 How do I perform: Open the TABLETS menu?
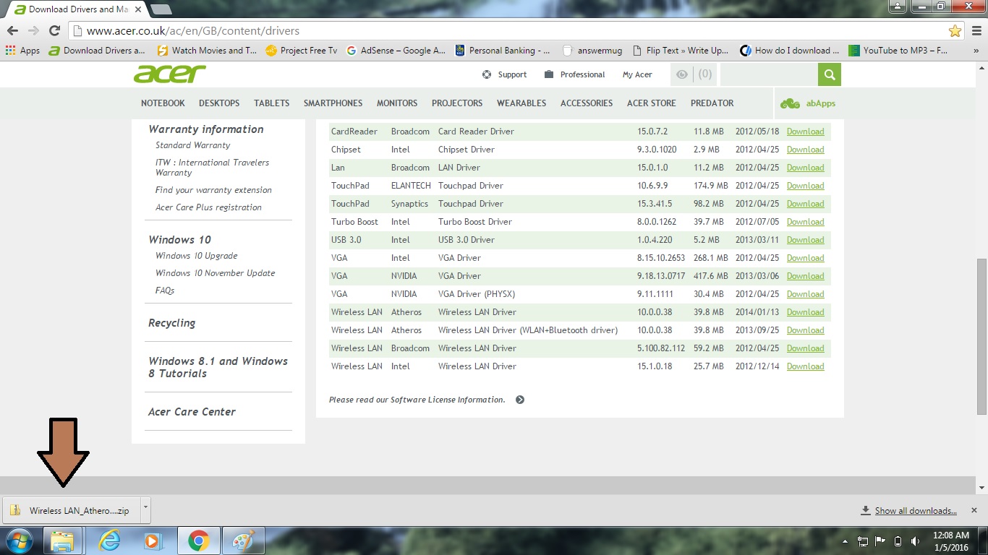272,103
